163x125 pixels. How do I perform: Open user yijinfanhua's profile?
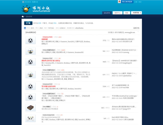click(x=127, y=76)
